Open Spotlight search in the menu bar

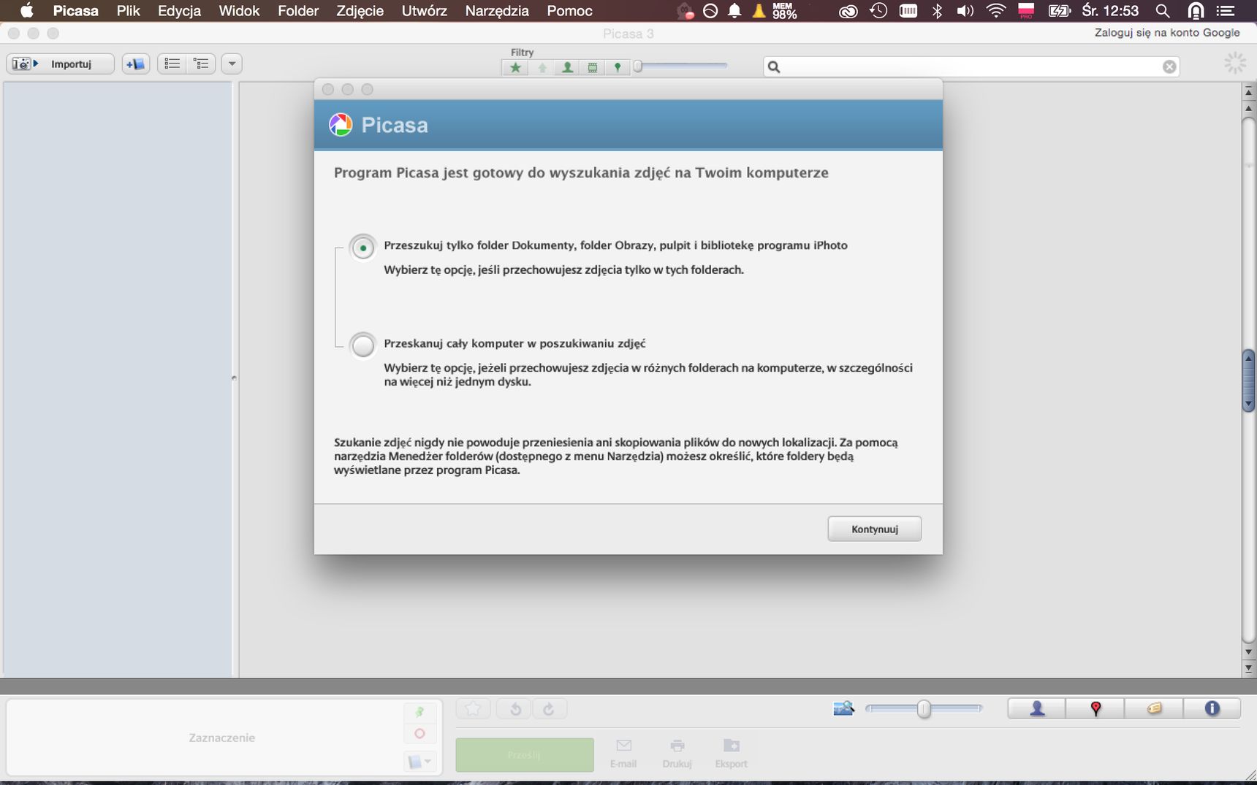pyautogui.click(x=1162, y=11)
